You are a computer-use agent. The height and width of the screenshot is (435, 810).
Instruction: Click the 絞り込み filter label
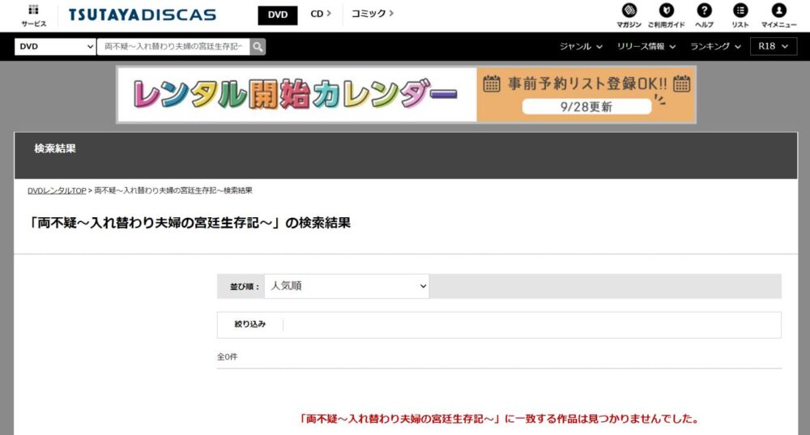pos(250,324)
